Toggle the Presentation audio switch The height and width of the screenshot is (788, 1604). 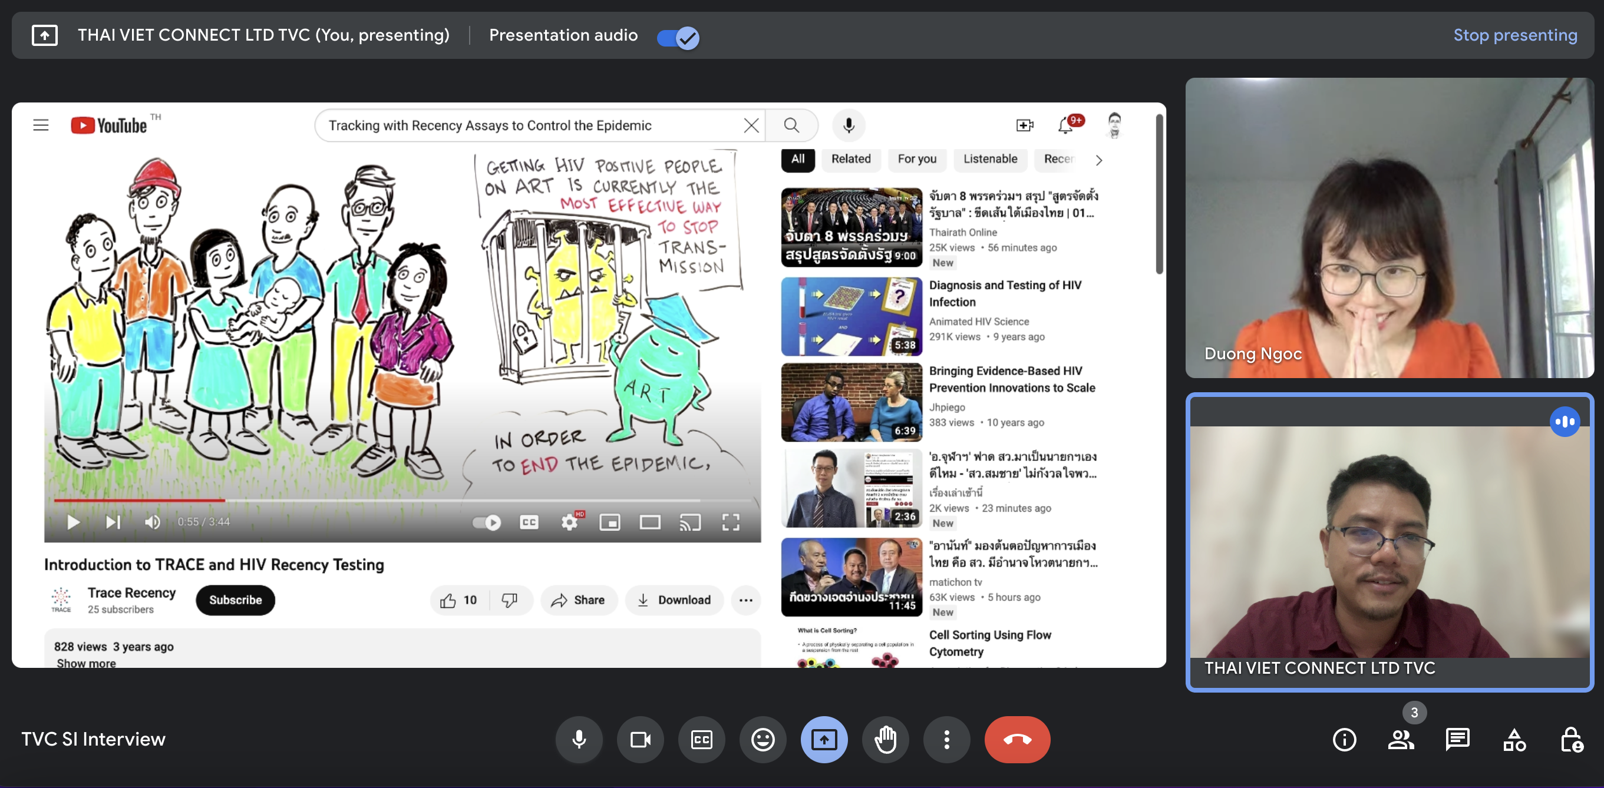678,37
